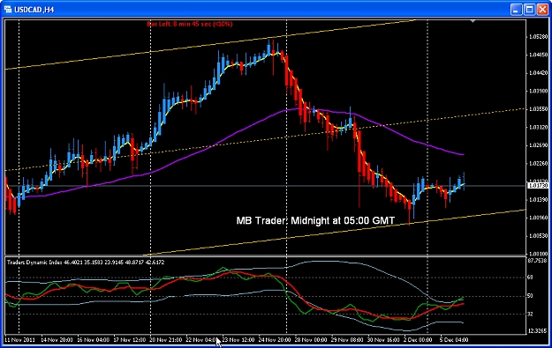Click the 1.00530 price scale label

tap(539, 235)
